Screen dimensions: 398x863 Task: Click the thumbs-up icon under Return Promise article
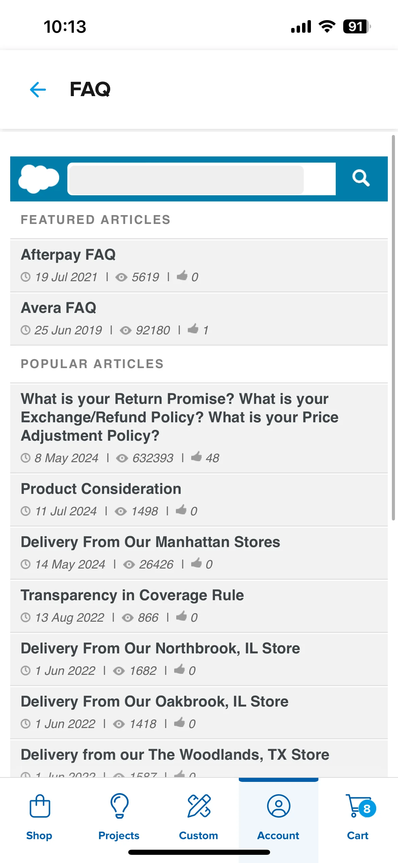coord(196,456)
